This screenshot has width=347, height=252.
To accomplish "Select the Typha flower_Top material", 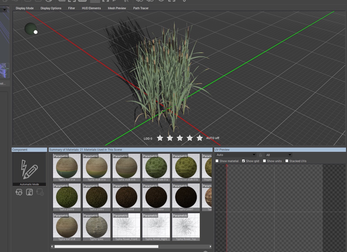I will tap(186, 227).
